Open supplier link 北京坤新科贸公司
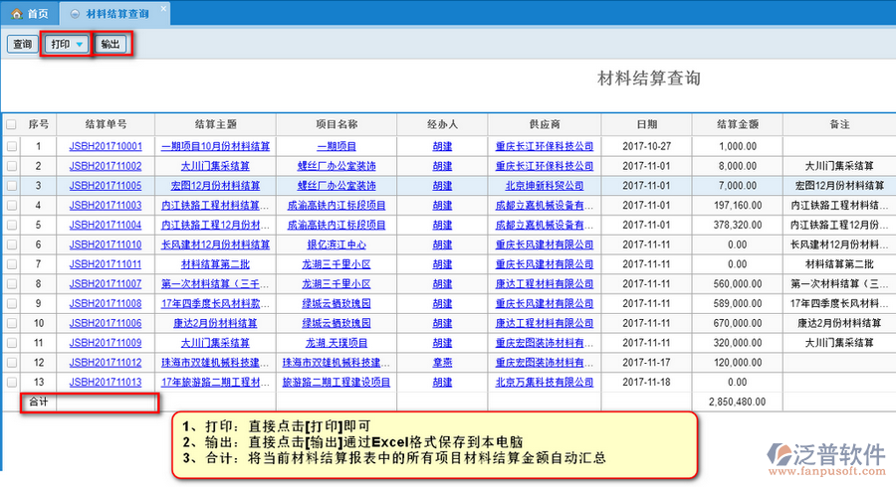The height and width of the screenshot is (487, 896). click(x=544, y=185)
